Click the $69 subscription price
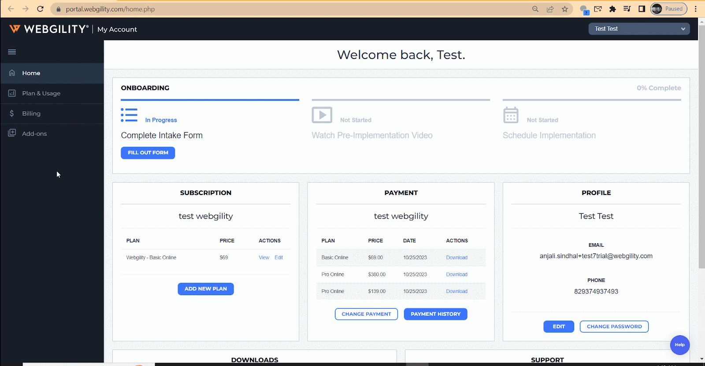The image size is (705, 366). point(224,258)
